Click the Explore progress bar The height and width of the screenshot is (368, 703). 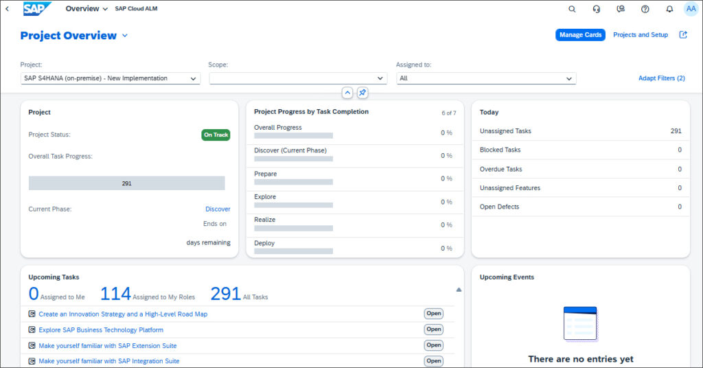[294, 205]
